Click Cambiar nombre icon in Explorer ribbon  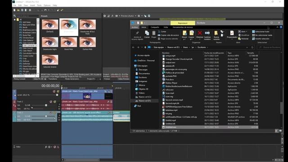207,33
